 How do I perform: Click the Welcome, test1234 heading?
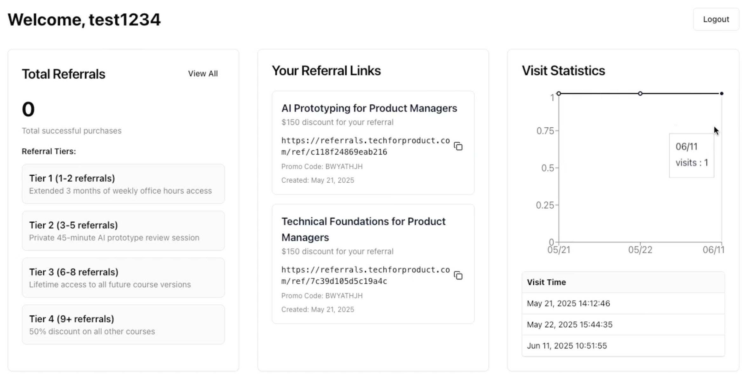pyautogui.click(x=84, y=20)
